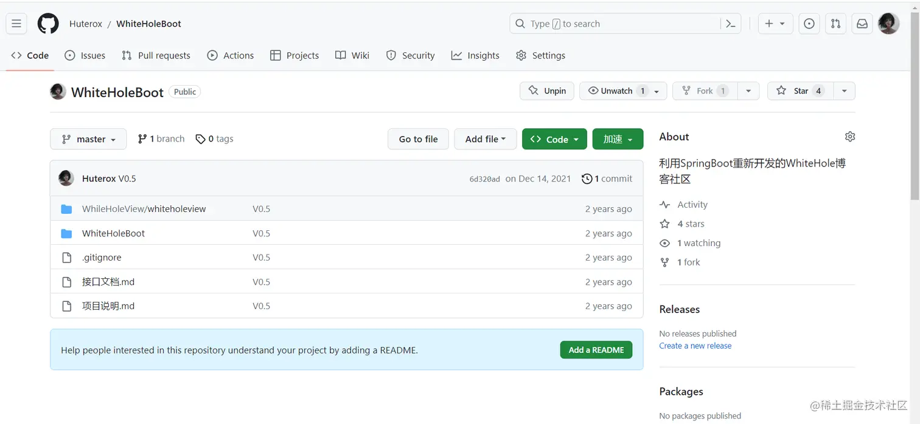Screen dimensions: 920x424
Task: Click Huterox avatar in commit row
Action: click(x=66, y=178)
